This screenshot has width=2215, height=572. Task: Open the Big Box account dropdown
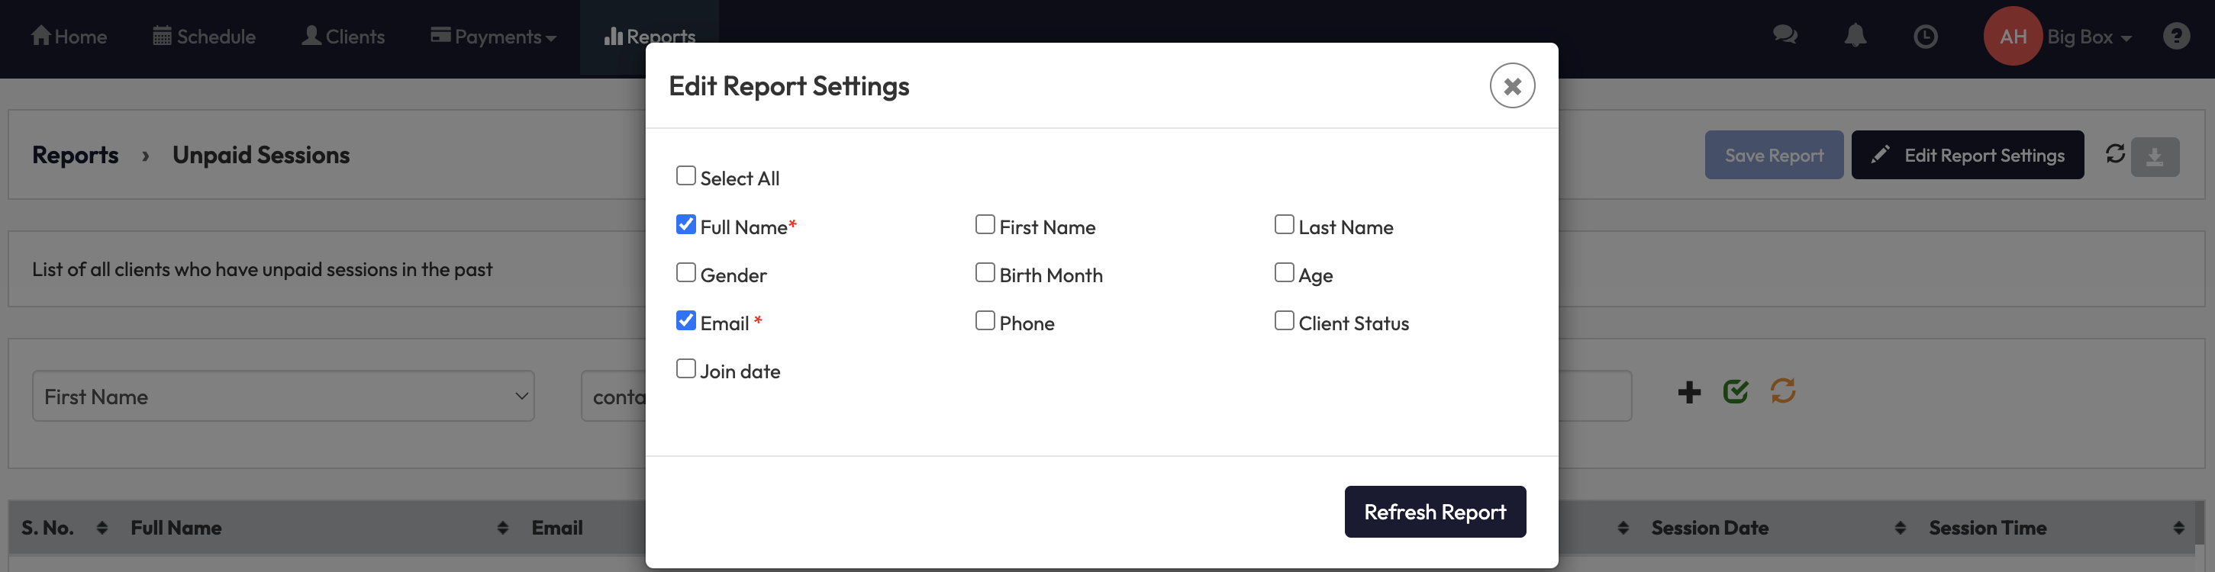(2088, 37)
